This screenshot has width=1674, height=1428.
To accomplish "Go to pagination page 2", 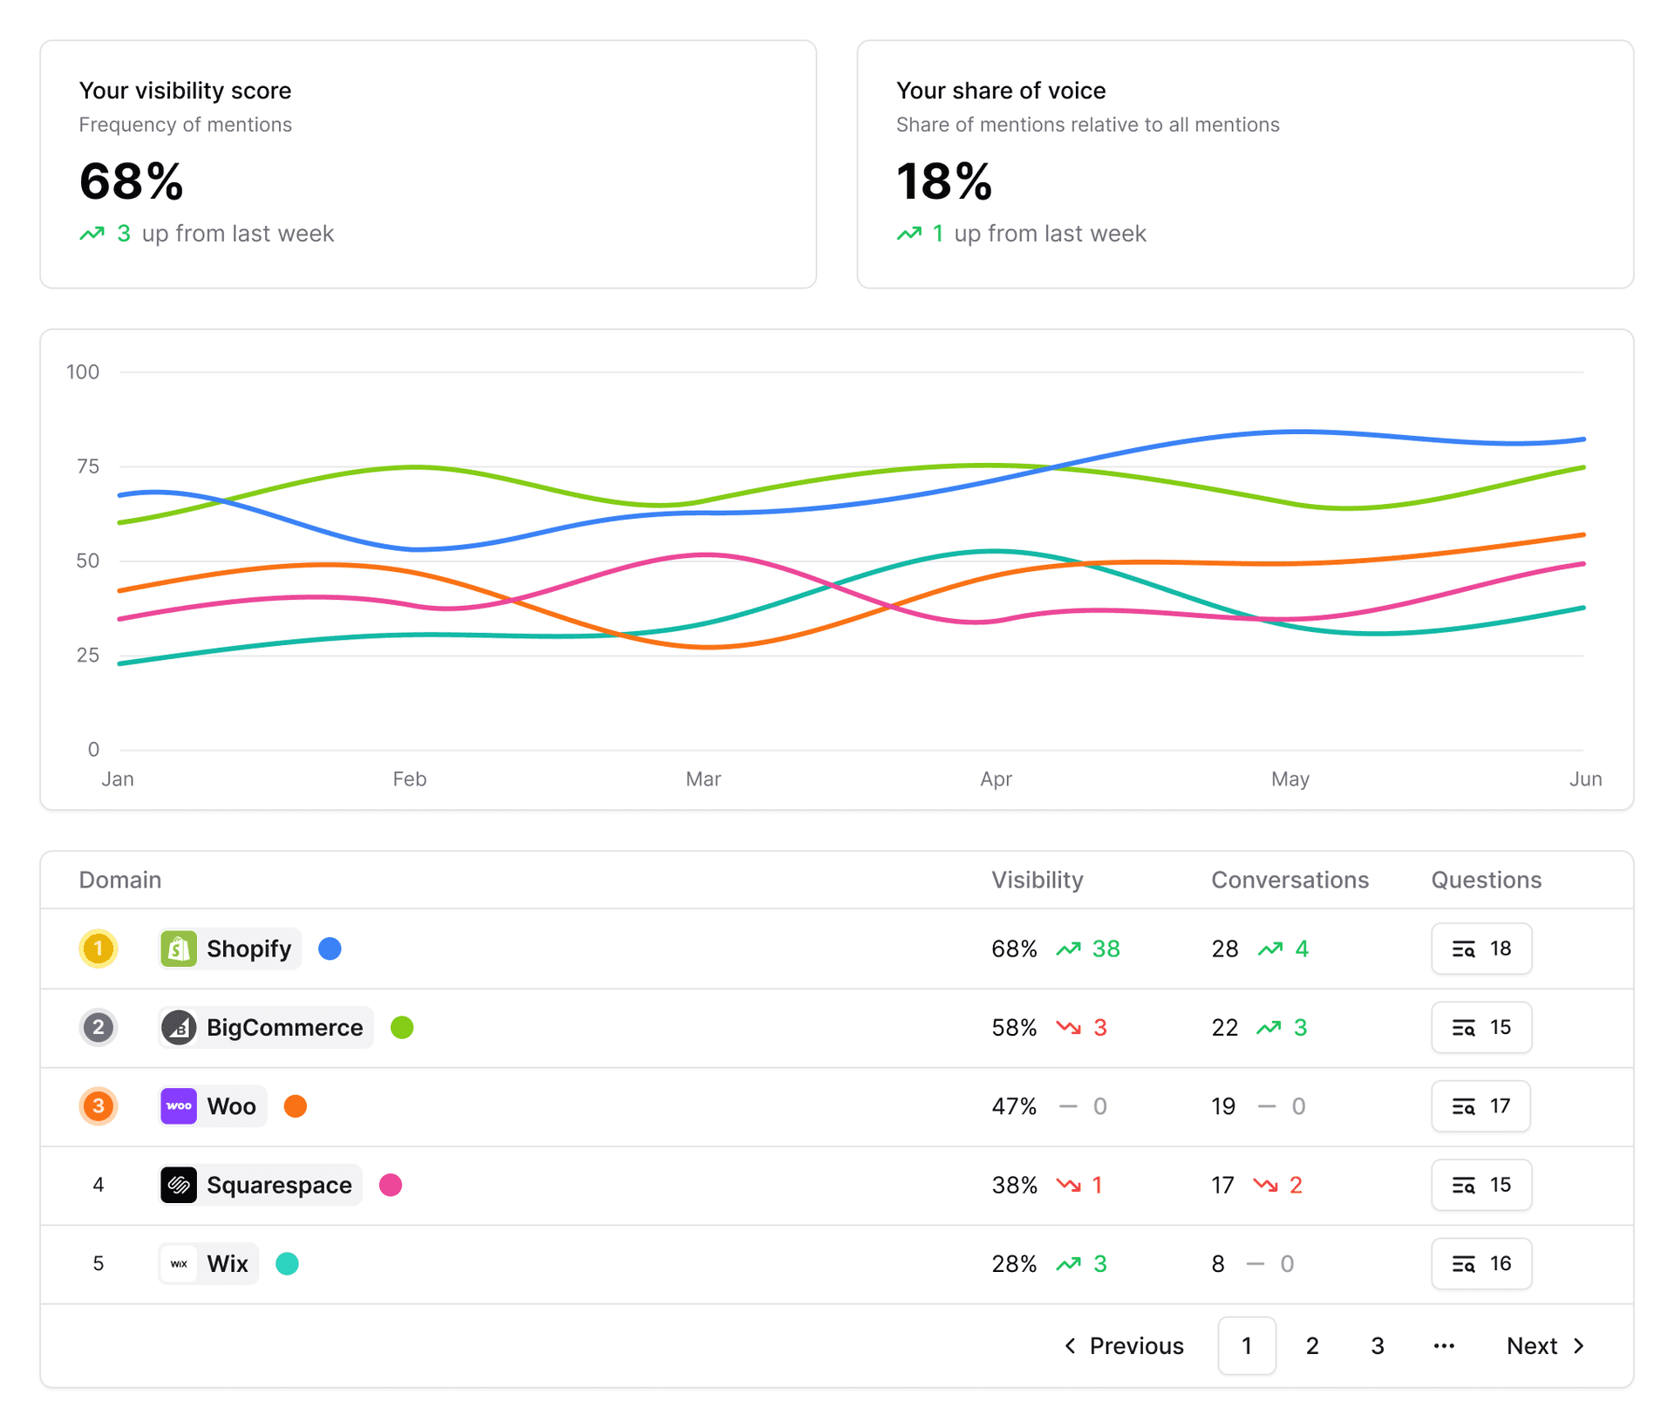I will point(1312,1345).
